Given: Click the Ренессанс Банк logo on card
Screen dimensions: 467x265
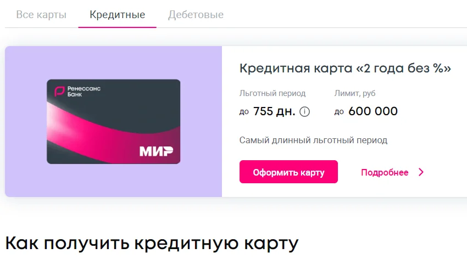Looking at the screenshot, I should click(77, 91).
